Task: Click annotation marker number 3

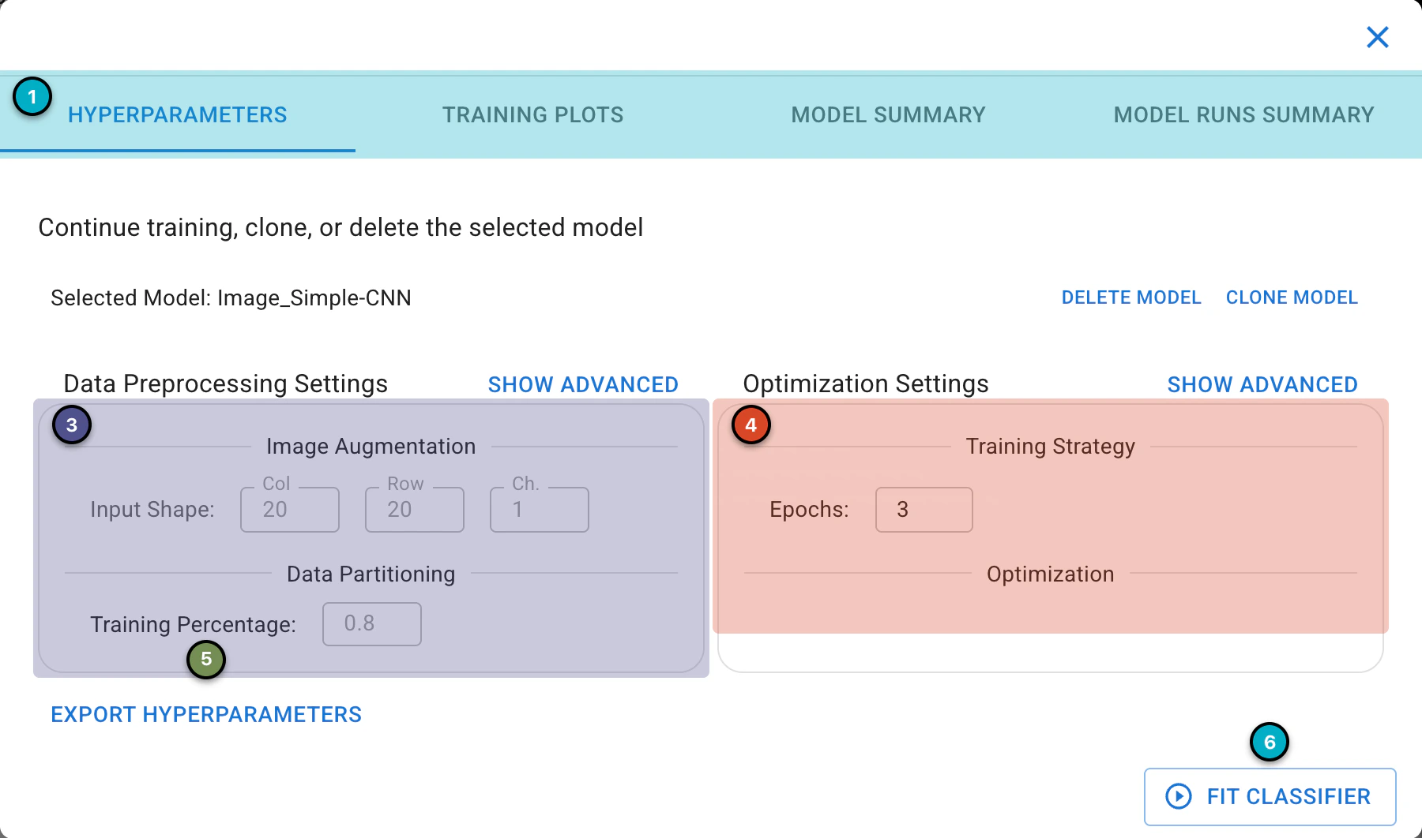Action: tap(72, 425)
